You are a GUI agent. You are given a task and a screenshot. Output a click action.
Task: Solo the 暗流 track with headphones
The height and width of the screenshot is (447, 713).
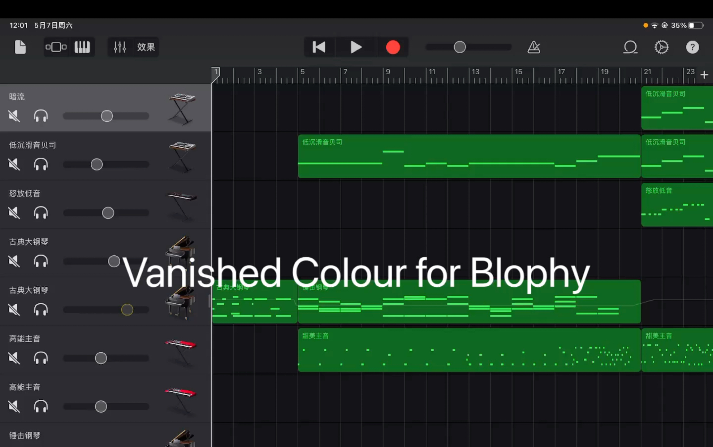(x=41, y=116)
